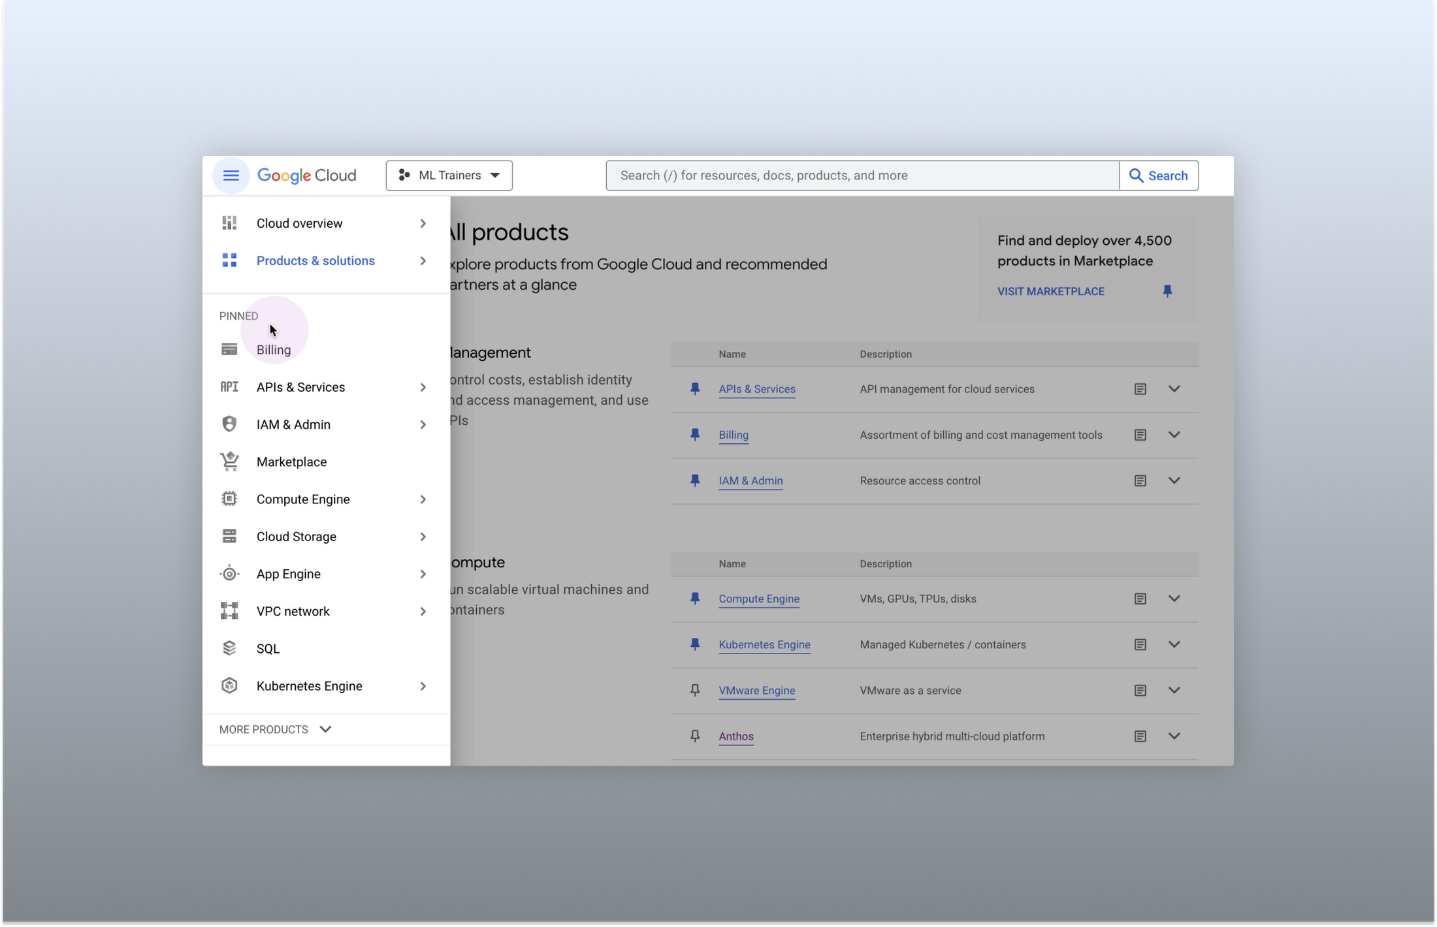Open APIs & Services link in table
This screenshot has height=927, width=1437.
[x=757, y=389]
